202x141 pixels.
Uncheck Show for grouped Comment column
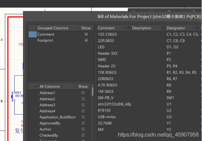tap(86, 34)
